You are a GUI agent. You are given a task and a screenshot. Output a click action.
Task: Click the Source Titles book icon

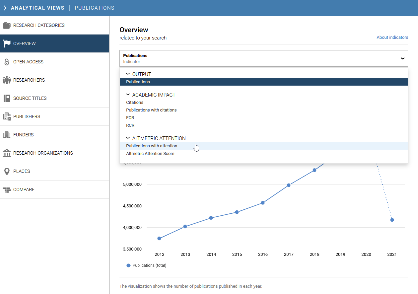click(7, 98)
